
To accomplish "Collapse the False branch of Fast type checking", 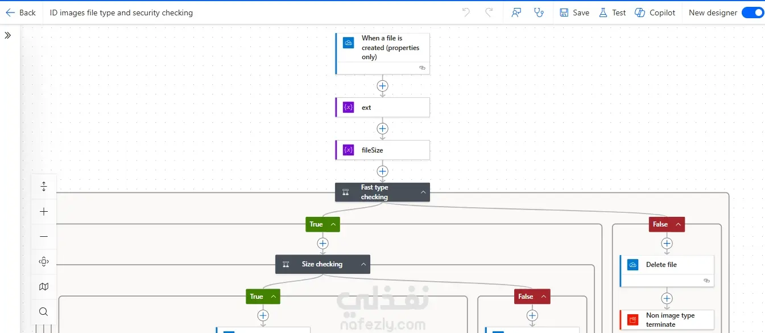I will click(678, 224).
